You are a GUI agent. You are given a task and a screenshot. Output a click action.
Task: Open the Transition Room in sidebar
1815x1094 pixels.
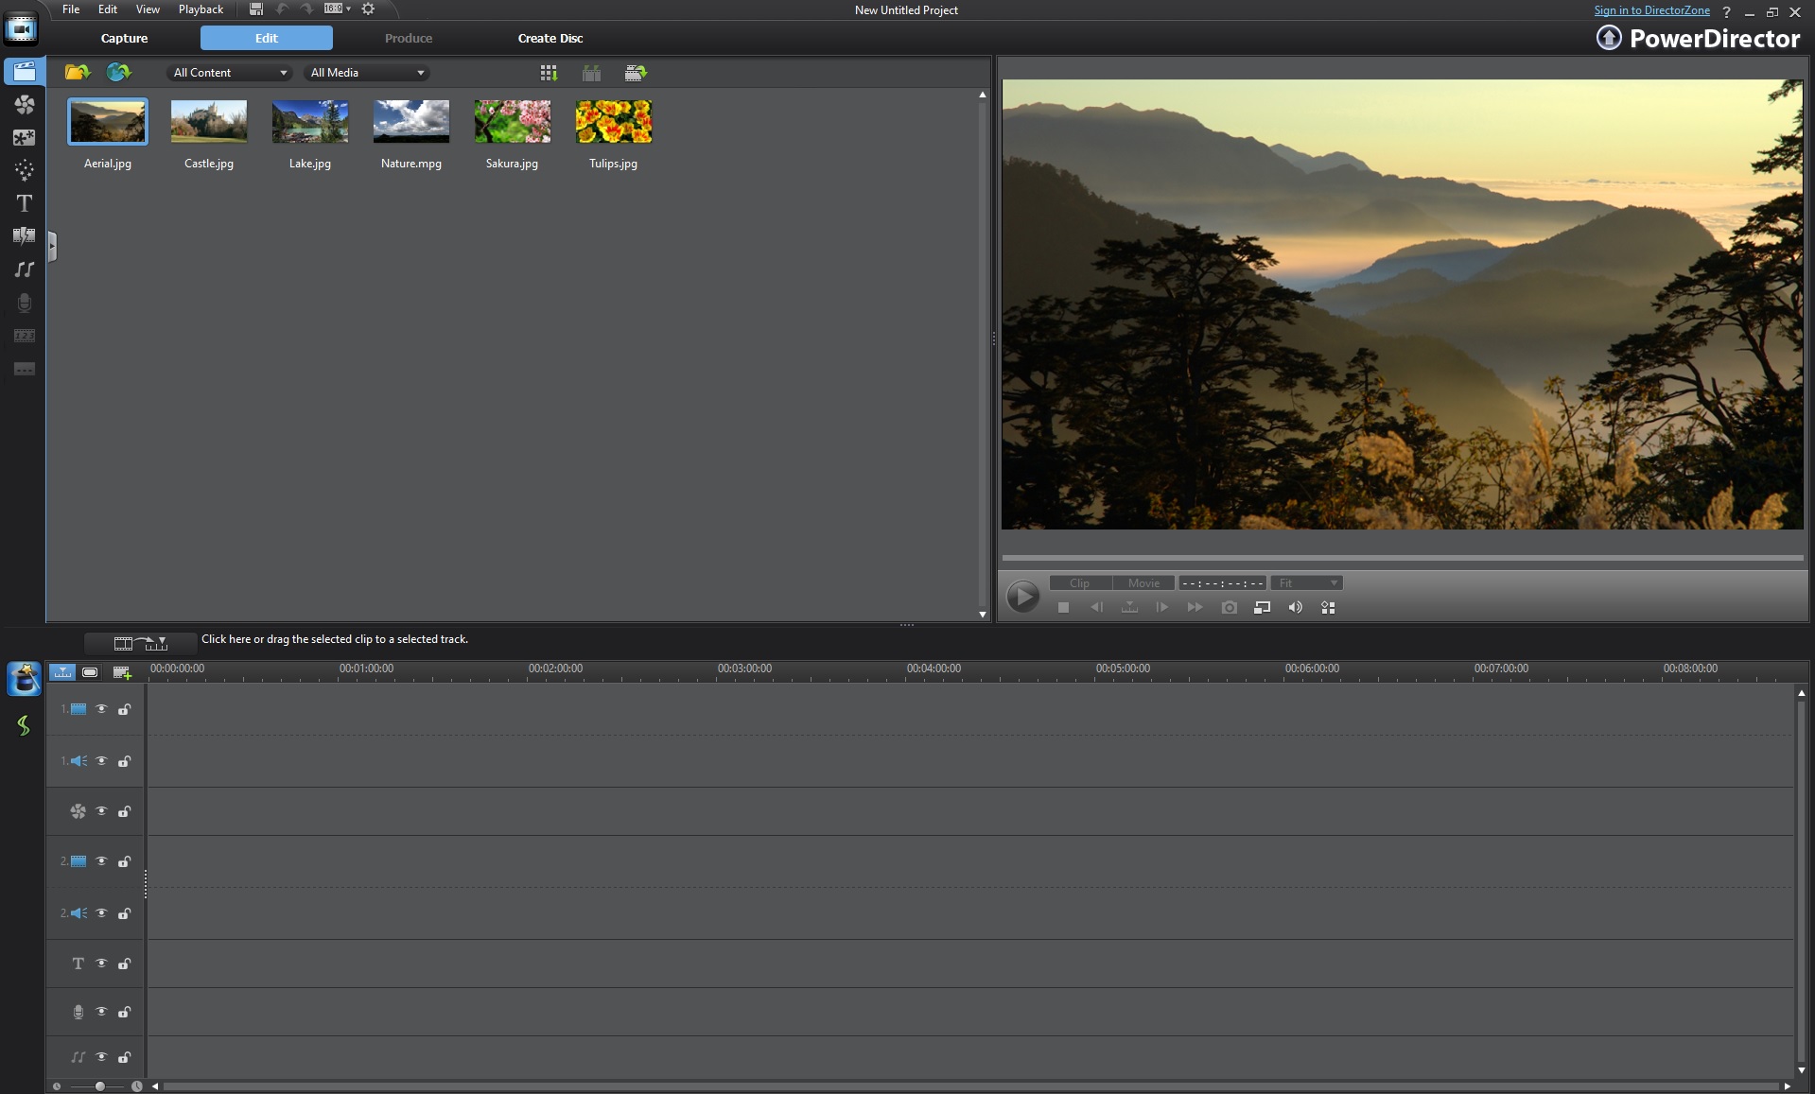(25, 236)
